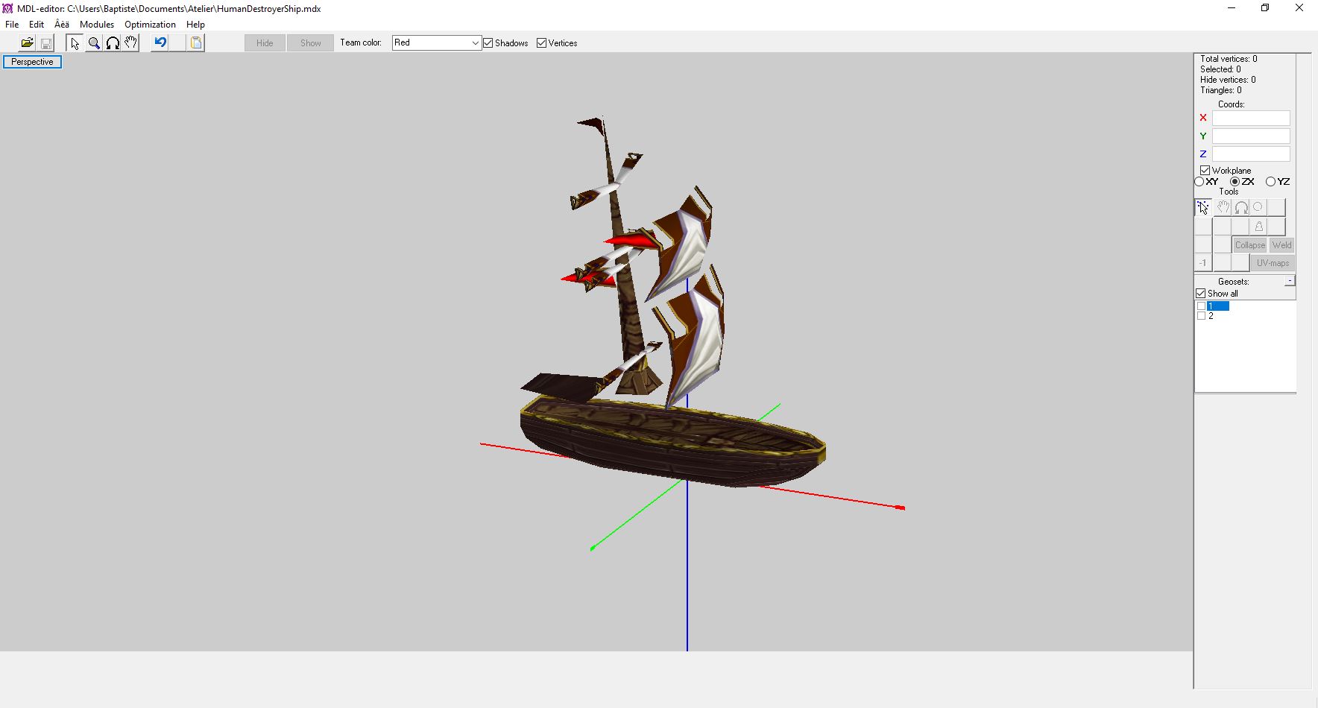Check the box for geoset 1
Screen dimensions: 1318x708
(1201, 306)
